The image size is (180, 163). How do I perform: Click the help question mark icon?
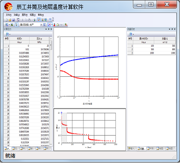[x=50, y=20]
